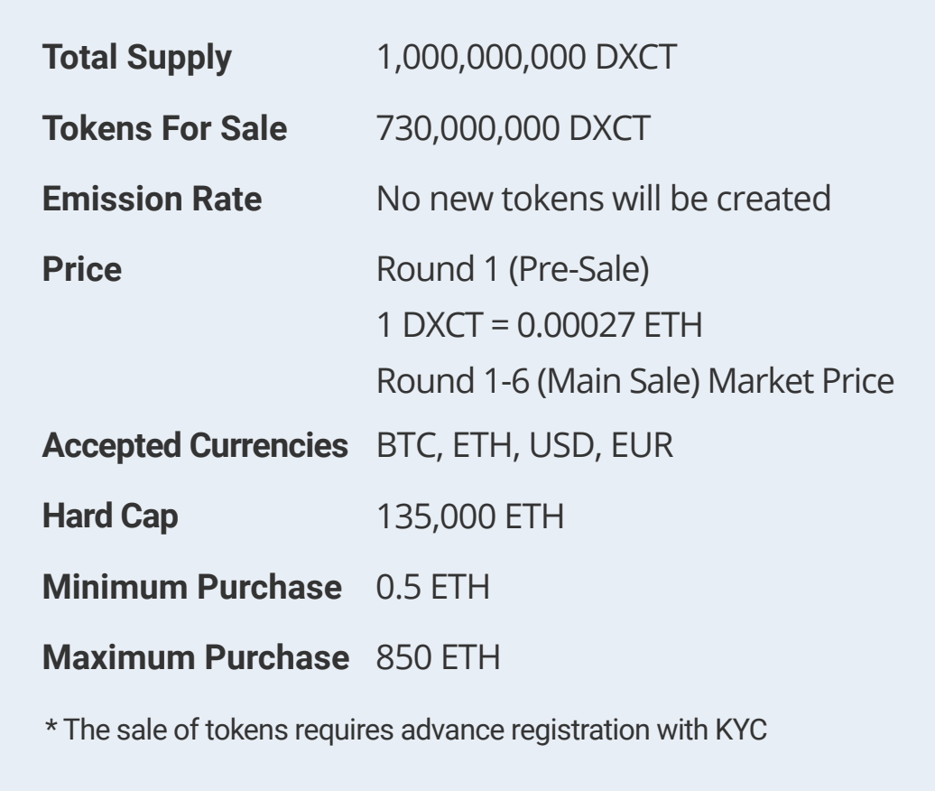
Task: Click the Emission Rate label
Action: point(153,199)
